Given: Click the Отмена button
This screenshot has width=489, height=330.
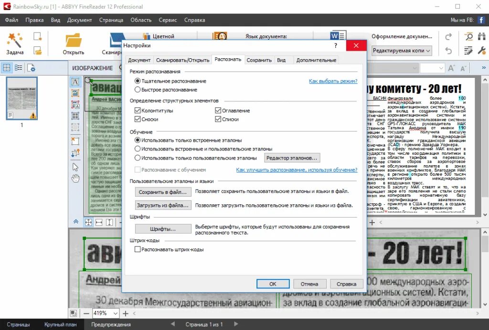Looking at the screenshot, I should [x=309, y=284].
